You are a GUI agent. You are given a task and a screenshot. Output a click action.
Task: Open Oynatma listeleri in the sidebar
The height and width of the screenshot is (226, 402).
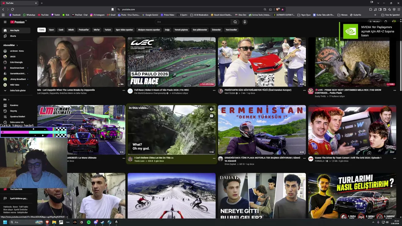17,116
